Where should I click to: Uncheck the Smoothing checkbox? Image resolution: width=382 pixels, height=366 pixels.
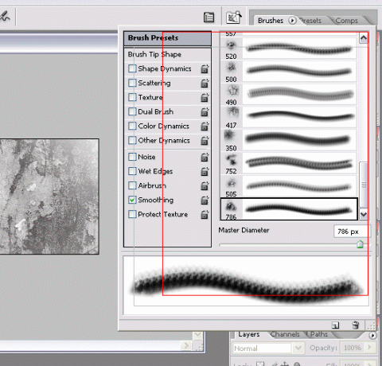[x=132, y=200]
